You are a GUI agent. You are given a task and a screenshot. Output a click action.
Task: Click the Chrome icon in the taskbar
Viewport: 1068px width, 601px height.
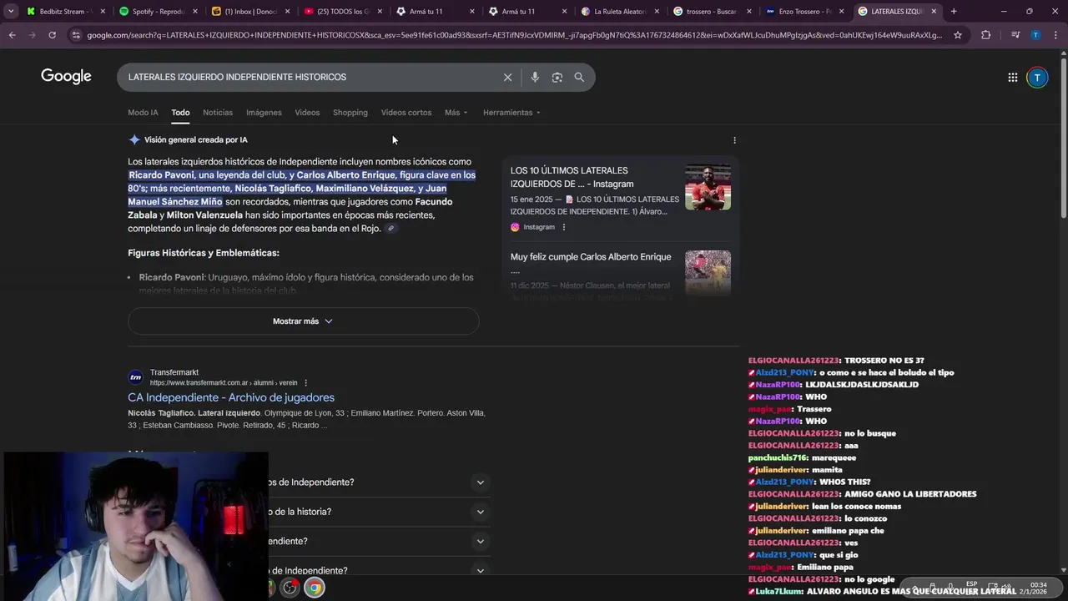pos(314,588)
